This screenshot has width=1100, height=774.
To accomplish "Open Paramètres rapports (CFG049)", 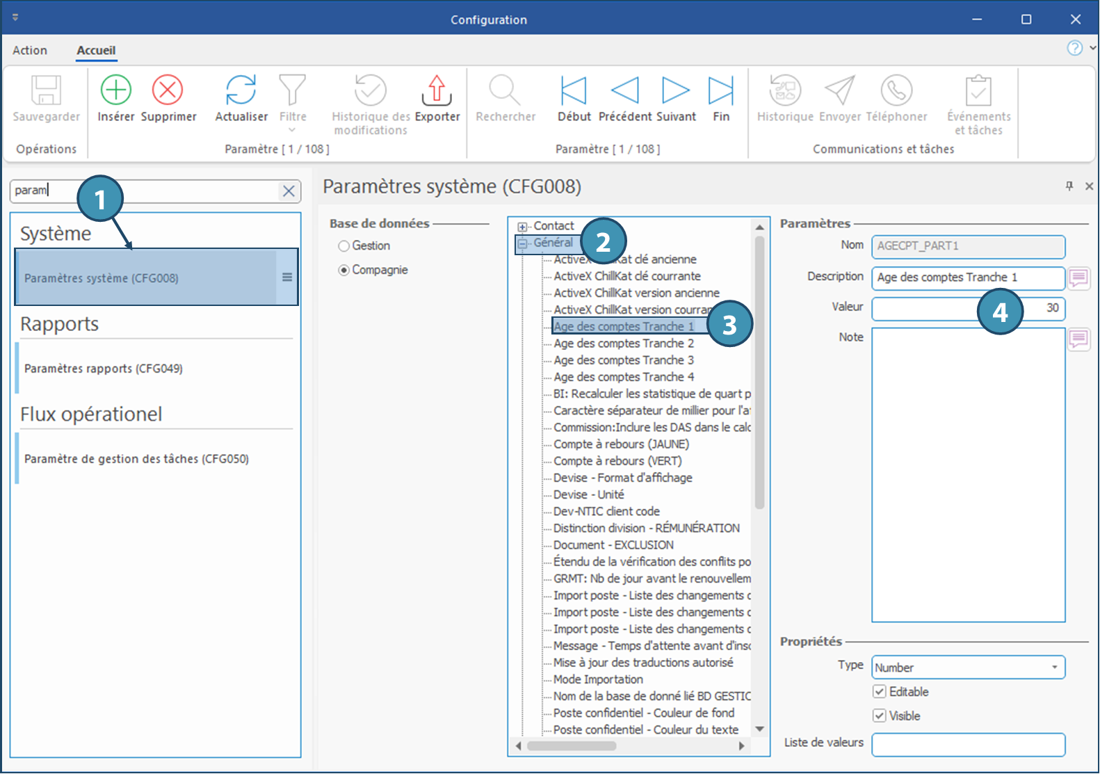I will pyautogui.click(x=104, y=369).
